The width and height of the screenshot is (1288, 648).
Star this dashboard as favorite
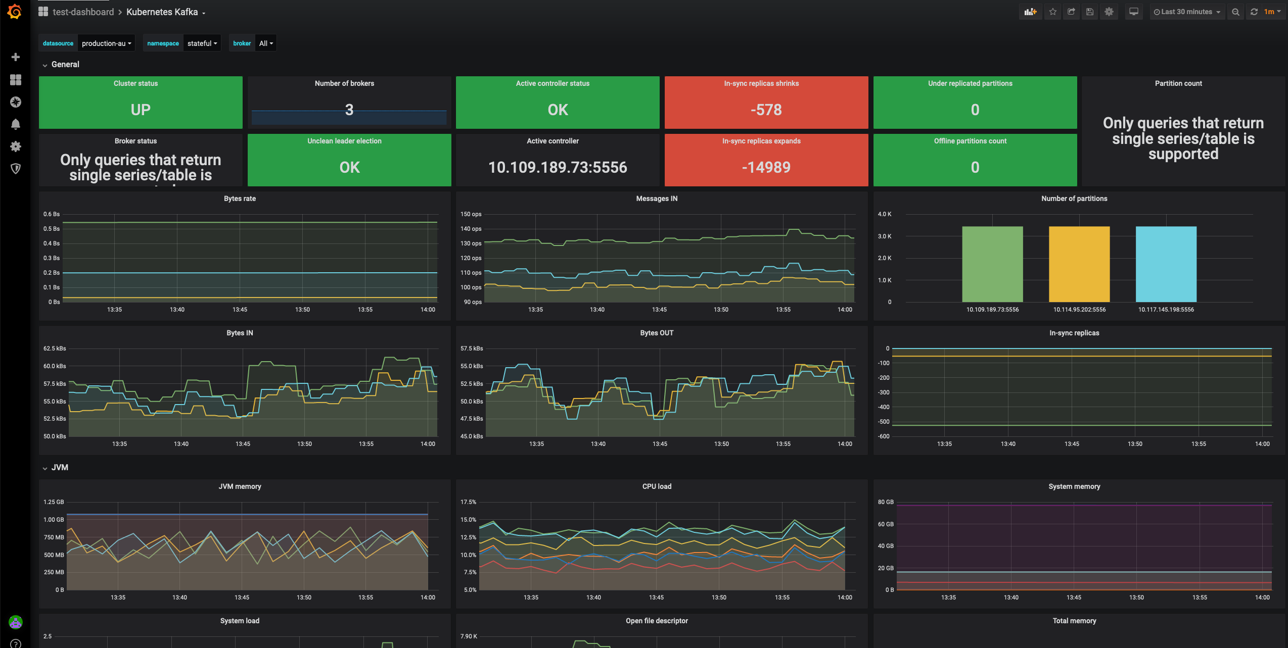[x=1053, y=12]
